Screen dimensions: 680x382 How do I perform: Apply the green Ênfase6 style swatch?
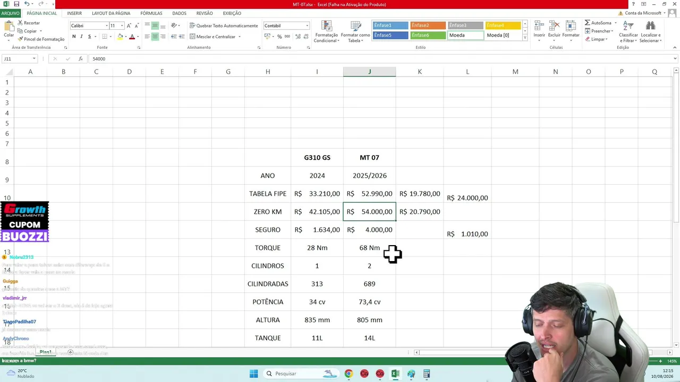tap(428, 36)
